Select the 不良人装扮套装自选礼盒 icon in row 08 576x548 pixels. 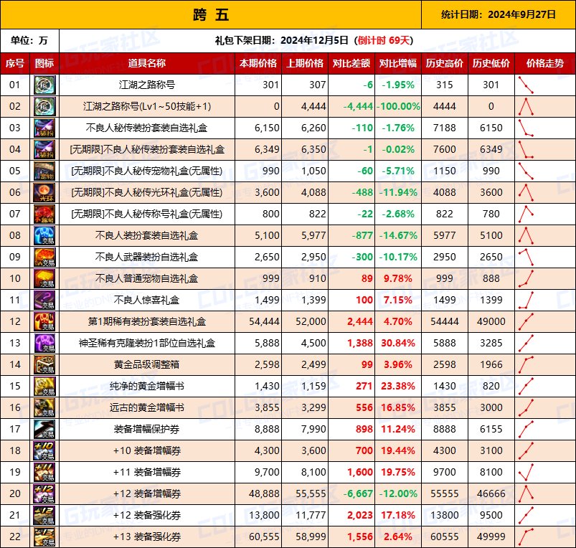tap(44, 235)
